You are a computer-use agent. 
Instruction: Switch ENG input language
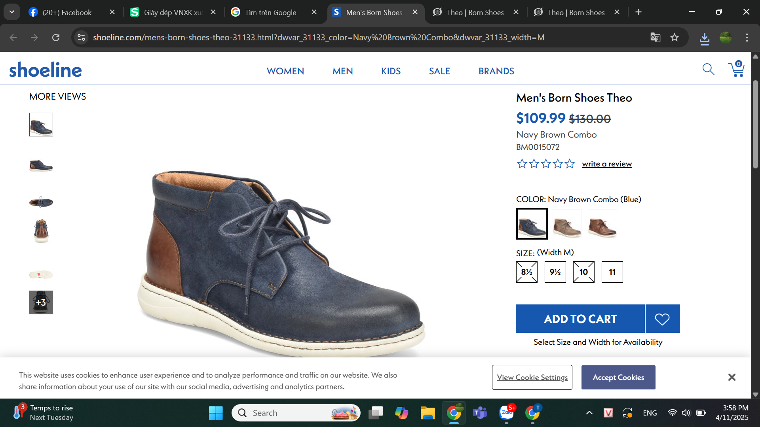click(650, 413)
